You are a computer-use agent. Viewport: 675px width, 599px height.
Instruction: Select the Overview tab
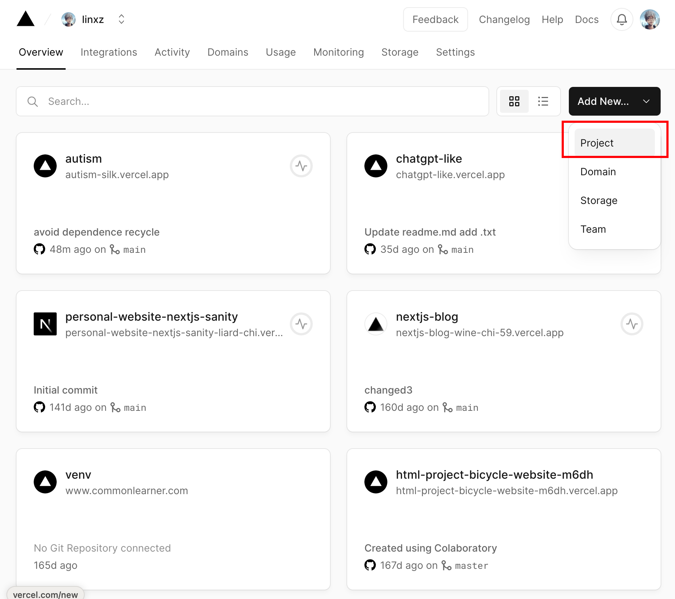[x=41, y=52]
